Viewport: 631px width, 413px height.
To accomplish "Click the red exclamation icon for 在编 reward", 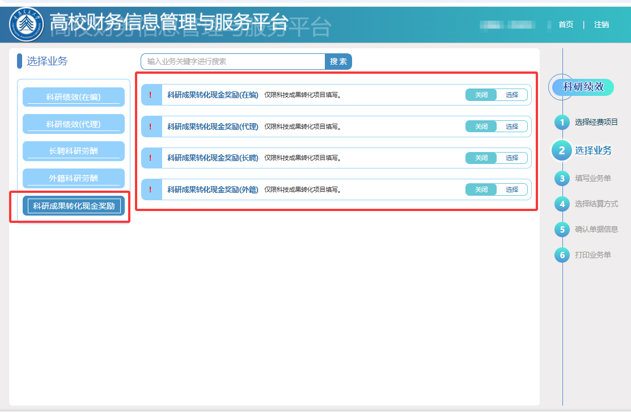I will click(150, 95).
